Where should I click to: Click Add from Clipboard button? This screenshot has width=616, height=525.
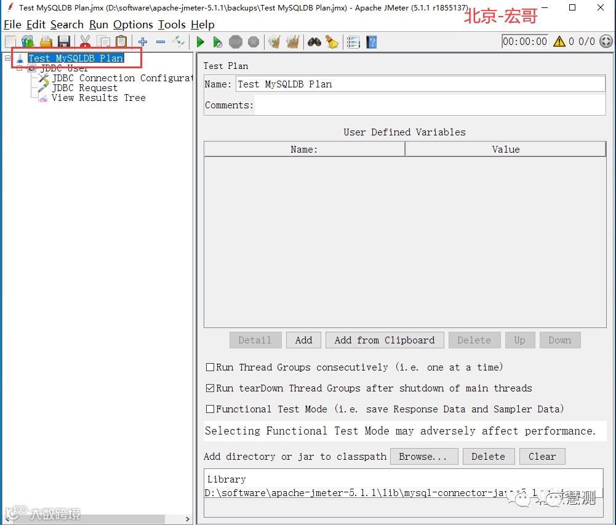(x=385, y=340)
